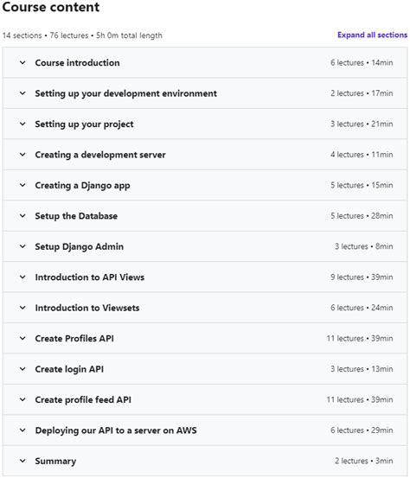Open the Setup Django Admin chevron
410x478 pixels.
22,246
